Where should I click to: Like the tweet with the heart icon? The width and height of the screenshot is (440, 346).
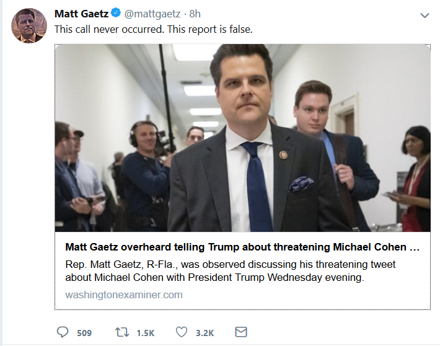(181, 332)
